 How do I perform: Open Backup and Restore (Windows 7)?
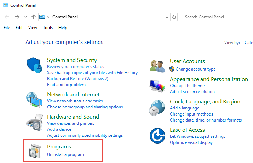pos(77,79)
